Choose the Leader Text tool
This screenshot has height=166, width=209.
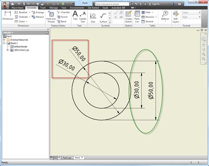coord(82,17)
